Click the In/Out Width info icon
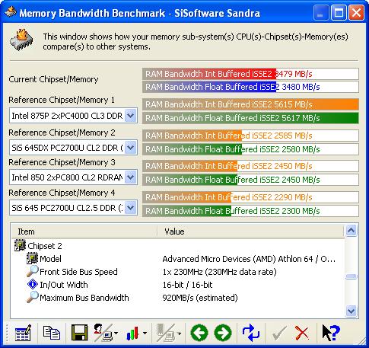 (x=33, y=284)
